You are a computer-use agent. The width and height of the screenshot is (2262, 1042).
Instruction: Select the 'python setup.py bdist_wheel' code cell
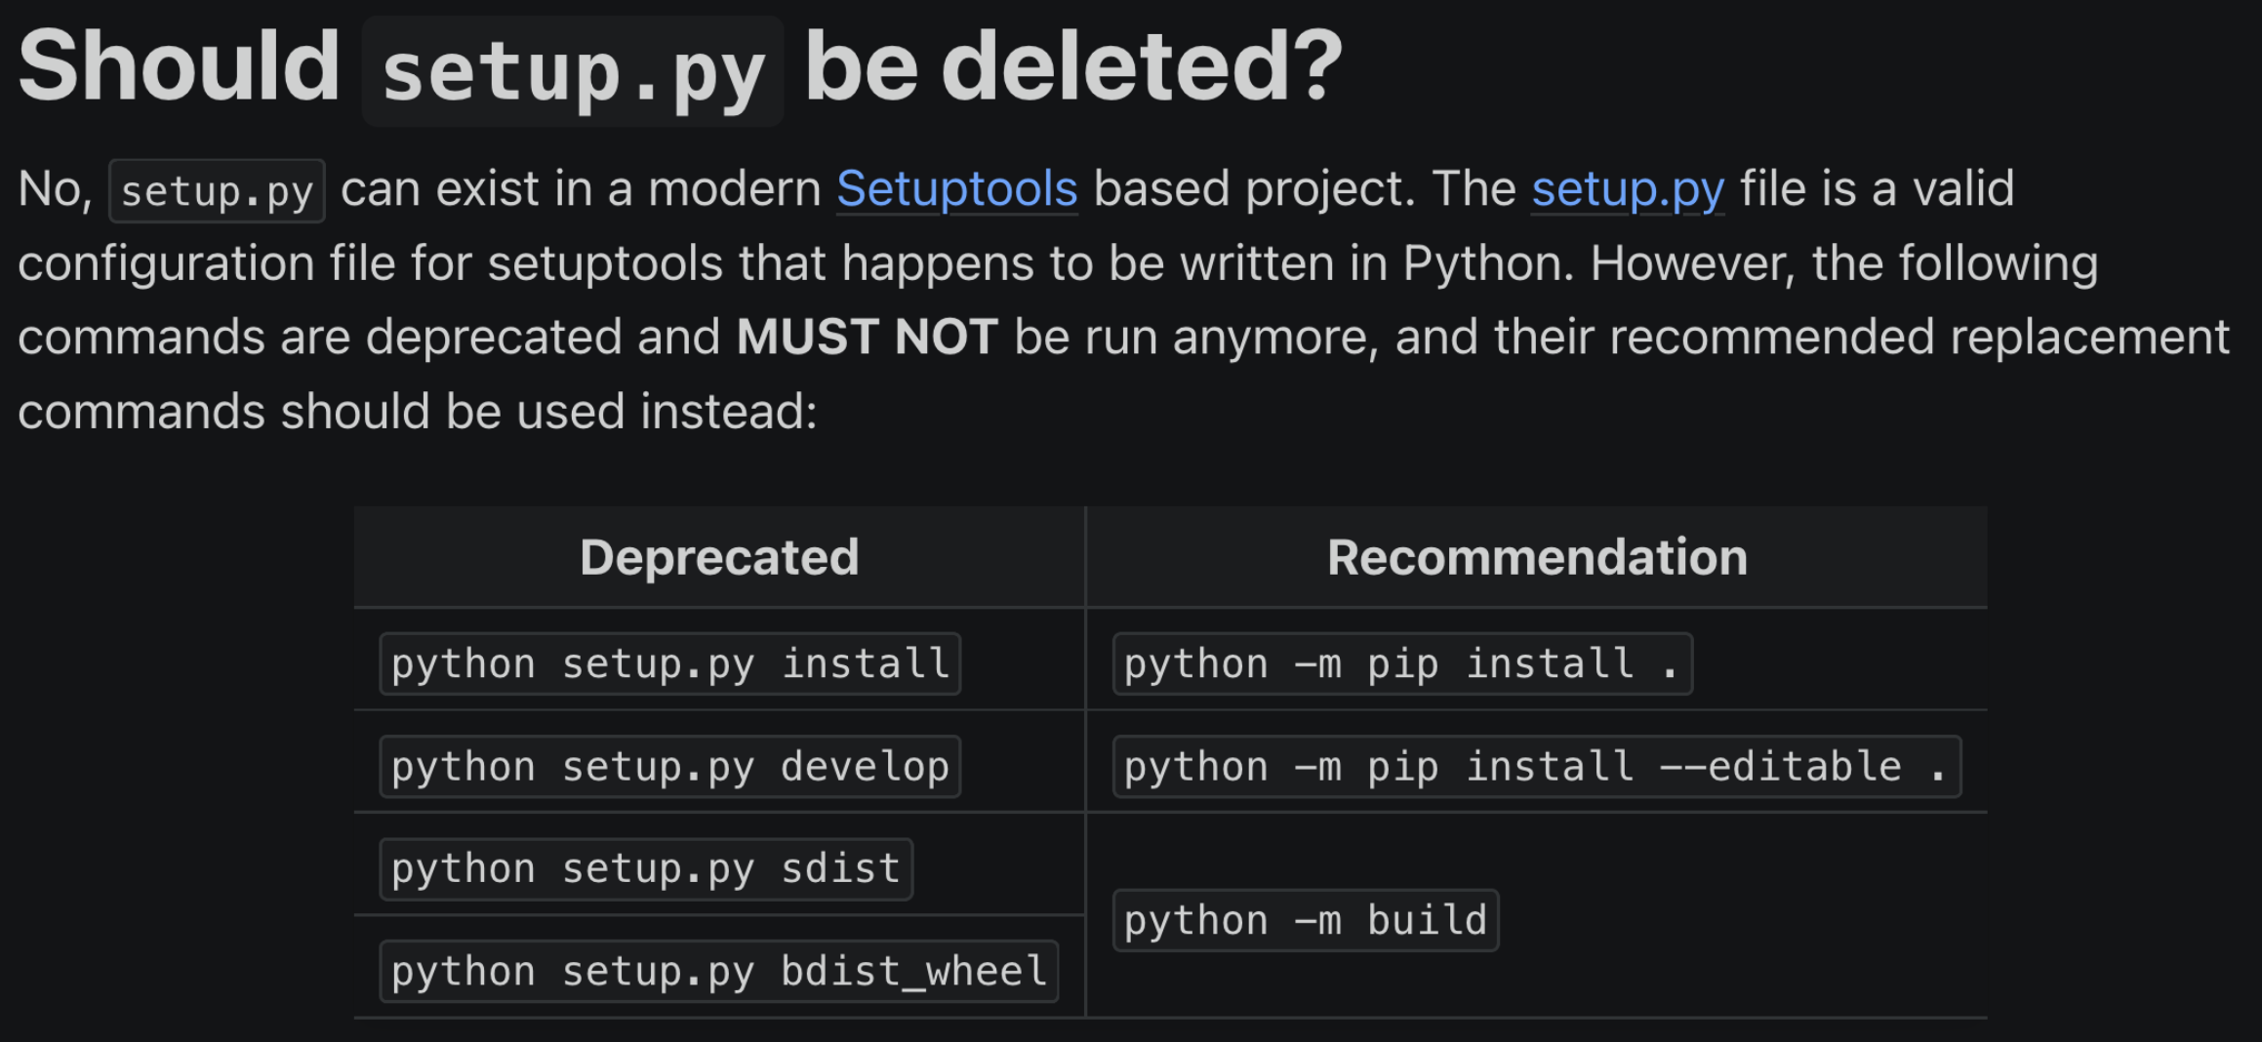pos(718,972)
